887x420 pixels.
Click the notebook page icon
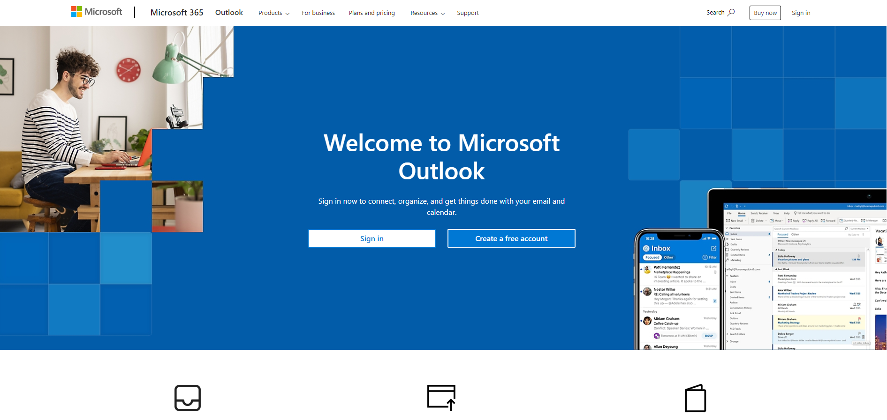(x=696, y=398)
